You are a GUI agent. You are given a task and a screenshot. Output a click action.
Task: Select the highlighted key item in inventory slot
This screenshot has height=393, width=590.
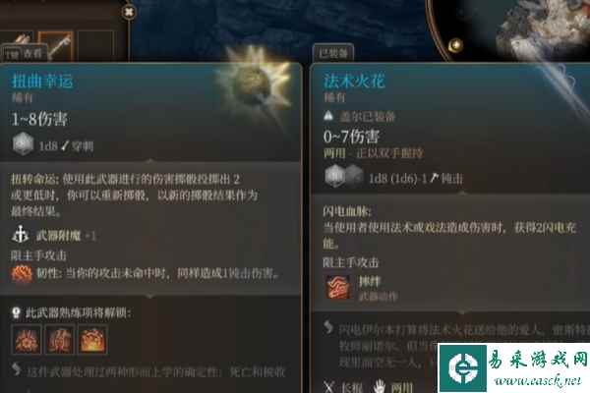(x=56, y=47)
